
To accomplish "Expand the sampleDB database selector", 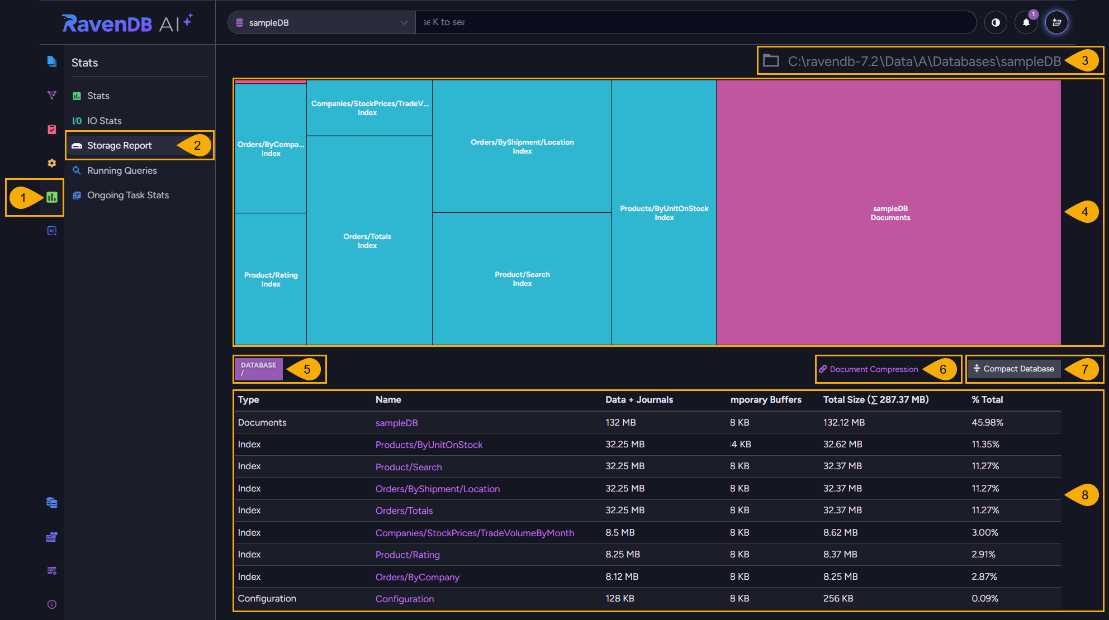I will tap(321, 22).
